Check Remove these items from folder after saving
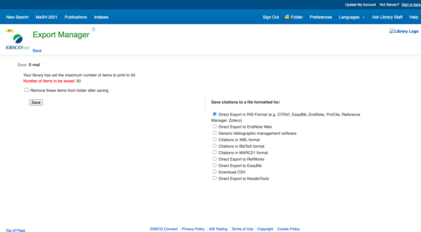421x232 pixels. coord(26,90)
